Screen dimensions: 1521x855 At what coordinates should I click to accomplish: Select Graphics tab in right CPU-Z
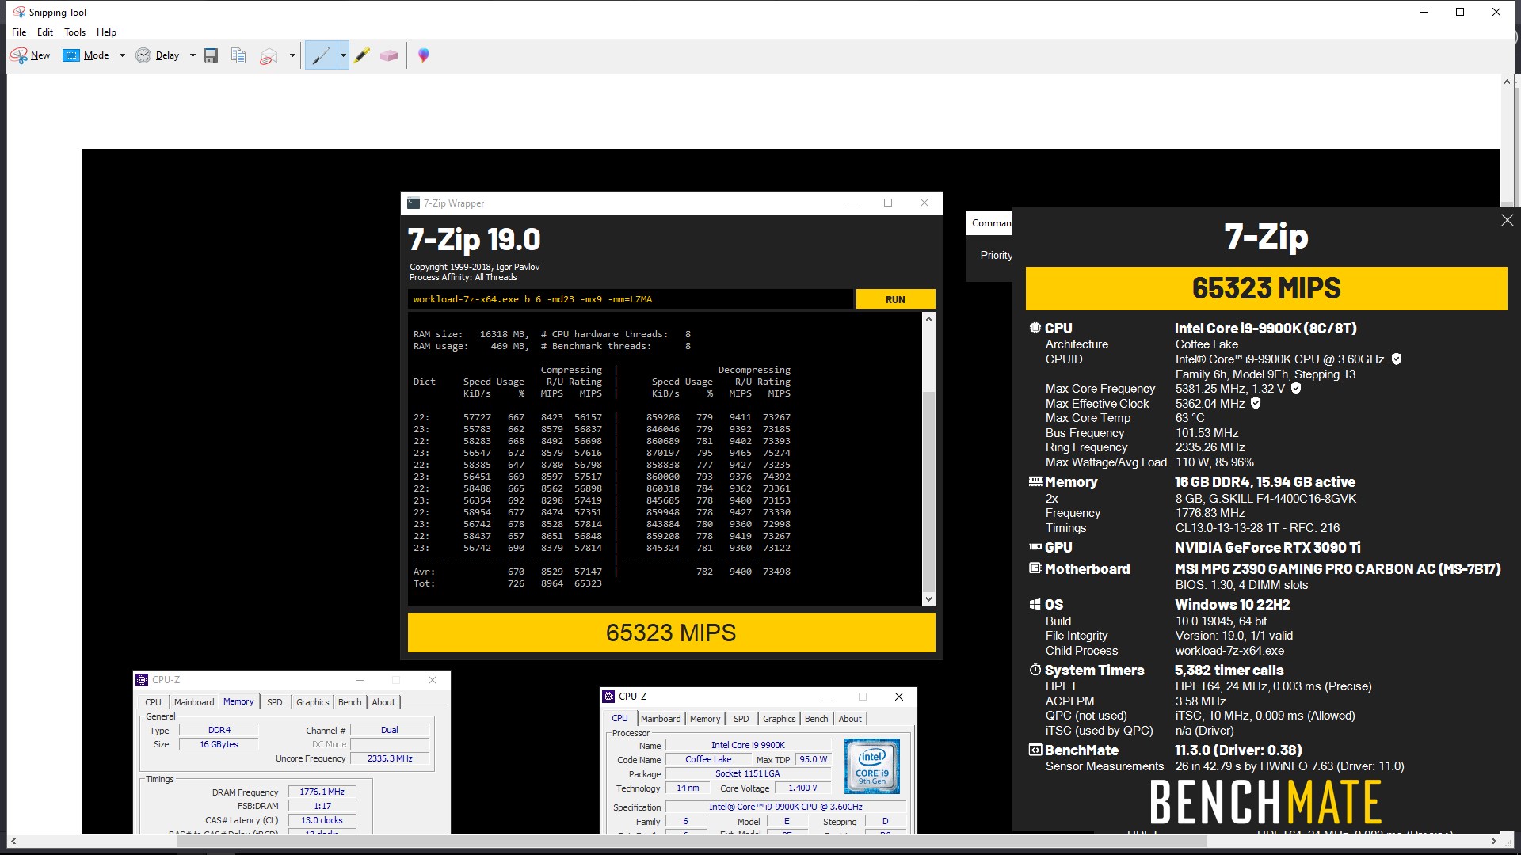coord(780,719)
